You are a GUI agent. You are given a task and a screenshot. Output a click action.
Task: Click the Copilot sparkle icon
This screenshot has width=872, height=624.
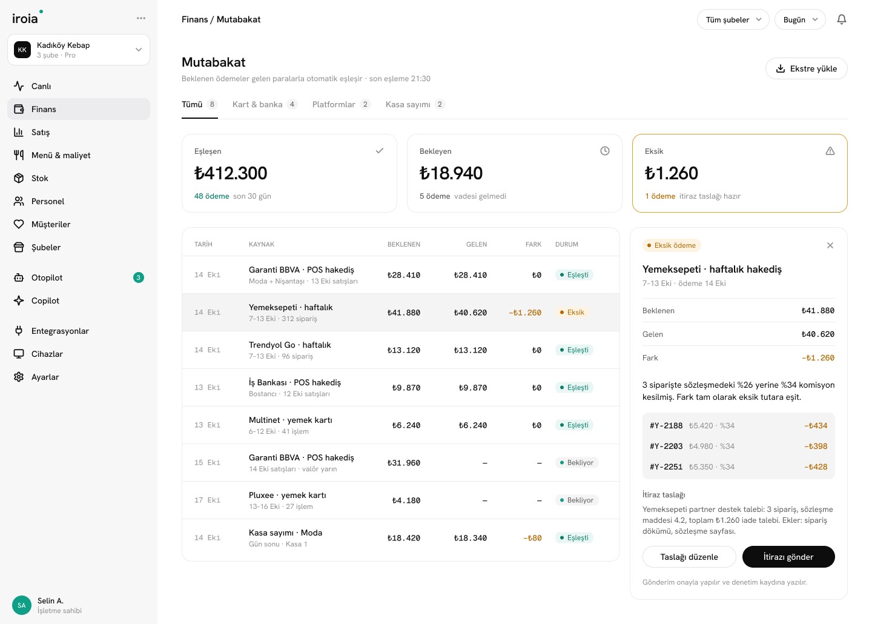19,300
